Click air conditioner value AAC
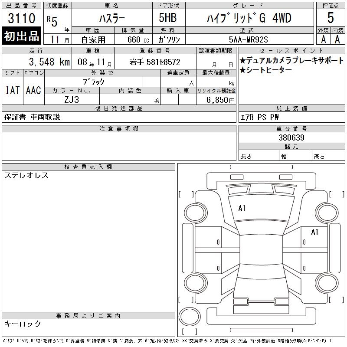Image resolution: width=347 pixels, height=347 pixels. tap(34, 90)
